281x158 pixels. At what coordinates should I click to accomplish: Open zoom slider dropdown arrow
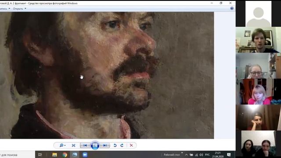click(65, 145)
